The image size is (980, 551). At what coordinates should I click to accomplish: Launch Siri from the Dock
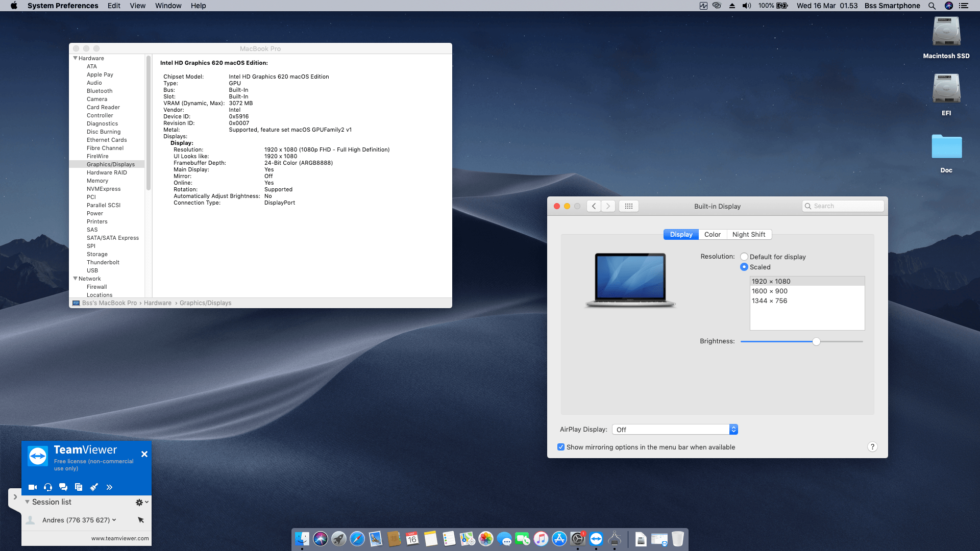tap(321, 539)
